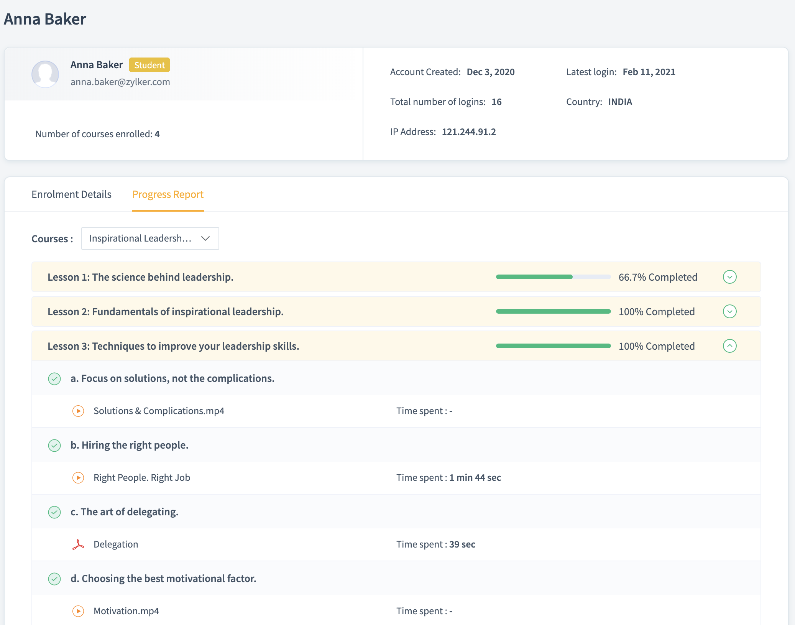
Task: Click the Lesson 2 title row
Action: click(166, 312)
